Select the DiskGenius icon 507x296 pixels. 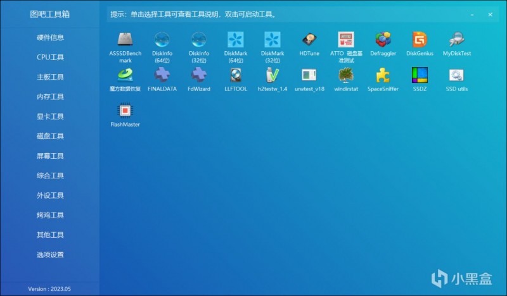click(420, 39)
